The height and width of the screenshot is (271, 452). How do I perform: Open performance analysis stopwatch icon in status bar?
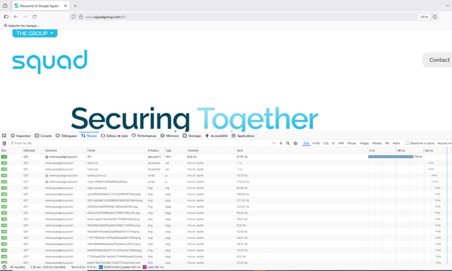[x=4, y=267]
